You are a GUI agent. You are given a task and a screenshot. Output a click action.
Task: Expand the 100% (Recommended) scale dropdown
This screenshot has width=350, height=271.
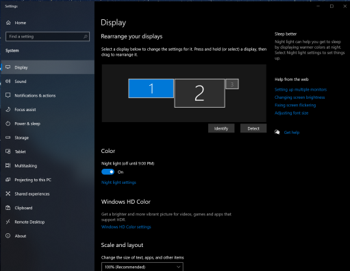point(142,267)
